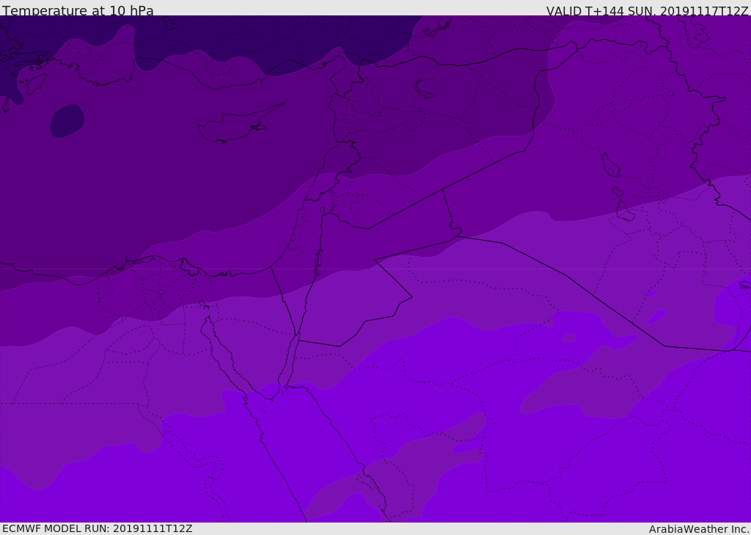Click the small dark oval west of Cyprus
The height and width of the screenshot is (535, 751).
tap(67, 121)
